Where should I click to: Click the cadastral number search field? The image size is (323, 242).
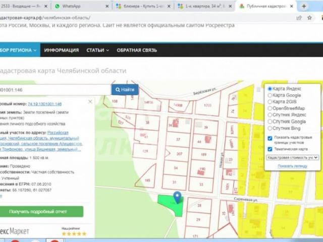tap(55, 90)
